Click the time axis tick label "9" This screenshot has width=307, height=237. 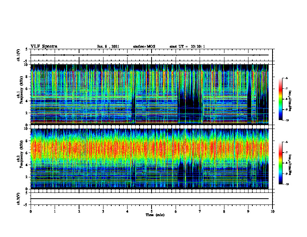coord(248,211)
